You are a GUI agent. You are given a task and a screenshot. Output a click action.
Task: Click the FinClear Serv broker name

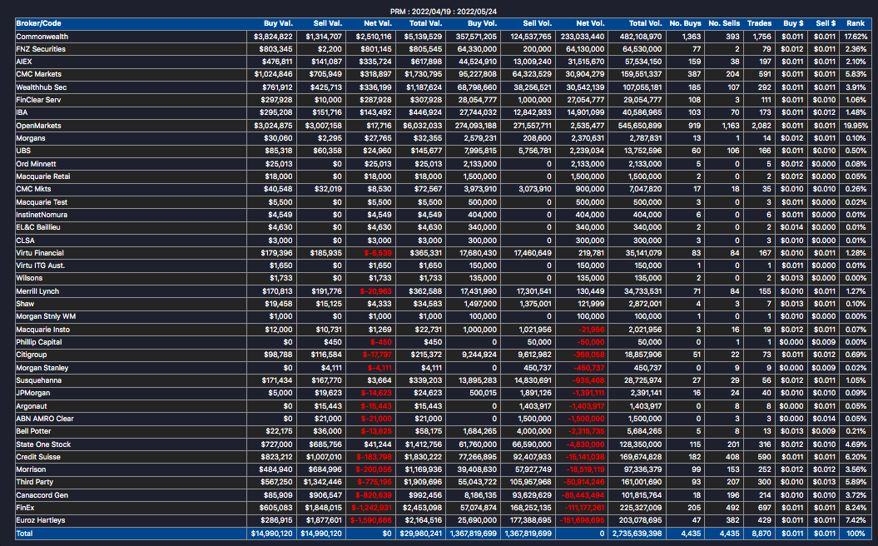pos(38,100)
